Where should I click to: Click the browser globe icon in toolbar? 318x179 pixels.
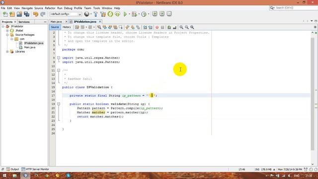tap(87, 14)
